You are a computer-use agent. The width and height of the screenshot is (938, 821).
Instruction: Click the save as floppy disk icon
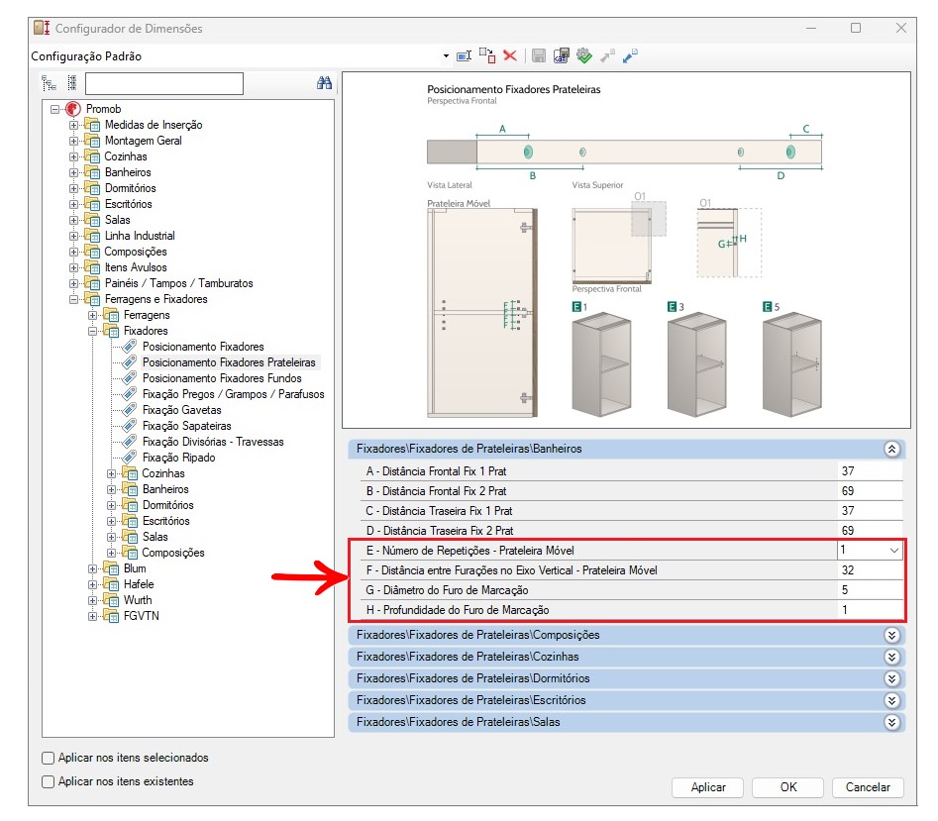pos(561,56)
